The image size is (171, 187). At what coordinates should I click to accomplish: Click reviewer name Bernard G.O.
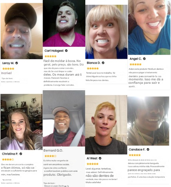click(53, 150)
